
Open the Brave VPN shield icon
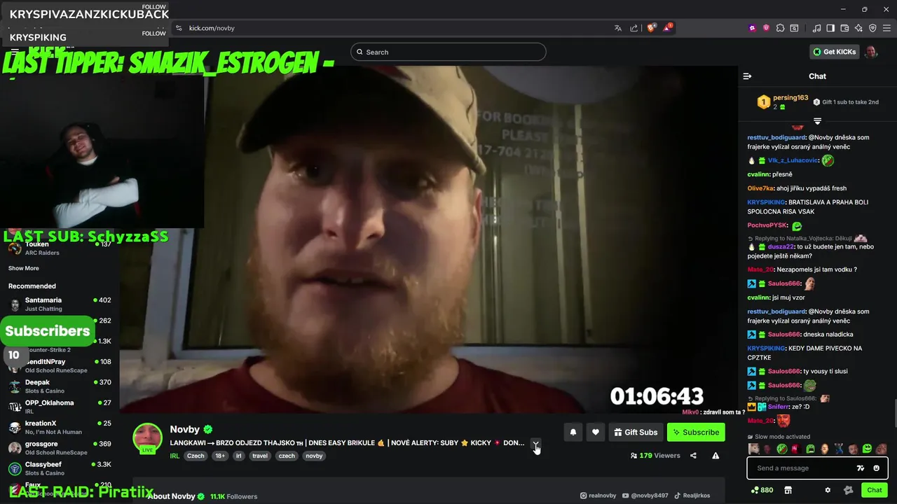pos(872,28)
